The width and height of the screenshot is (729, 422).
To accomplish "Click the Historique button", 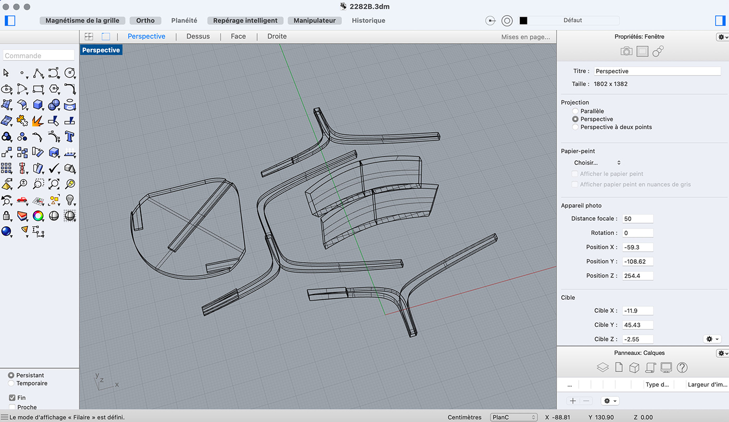I will [369, 20].
